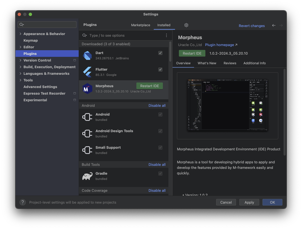Expand the Editor settings section

pyautogui.click(x=20, y=47)
